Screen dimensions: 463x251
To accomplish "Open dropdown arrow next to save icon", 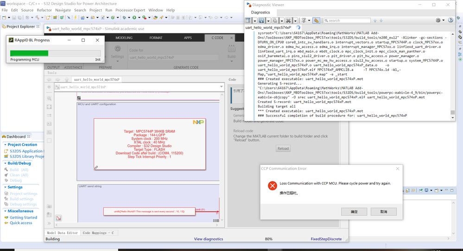I will (268, 21).
